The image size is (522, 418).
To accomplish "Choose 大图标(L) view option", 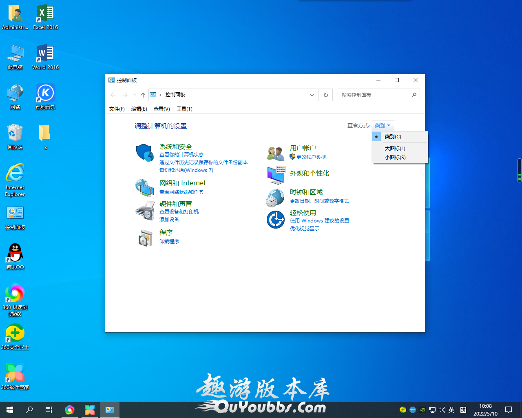I will (400, 149).
